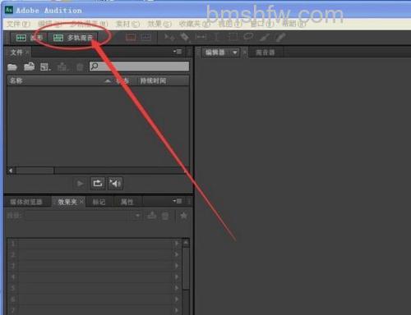This screenshot has width=411, height=315.
Task: Toggle loop playback in Files panel
Action: pyautogui.click(x=98, y=183)
